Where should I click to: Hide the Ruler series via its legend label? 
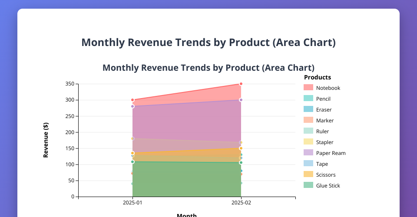pyautogui.click(x=322, y=132)
